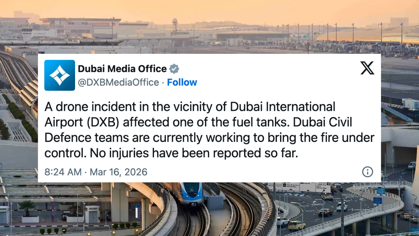Image resolution: width=419 pixels, height=236 pixels.
Task: Click the palm tree near the station
Action: pos(27,206)
